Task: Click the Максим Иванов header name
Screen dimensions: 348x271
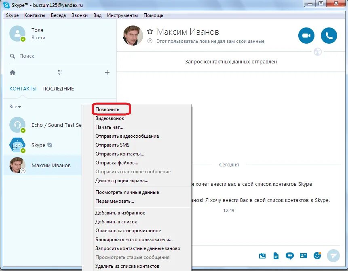Action: tap(188, 32)
